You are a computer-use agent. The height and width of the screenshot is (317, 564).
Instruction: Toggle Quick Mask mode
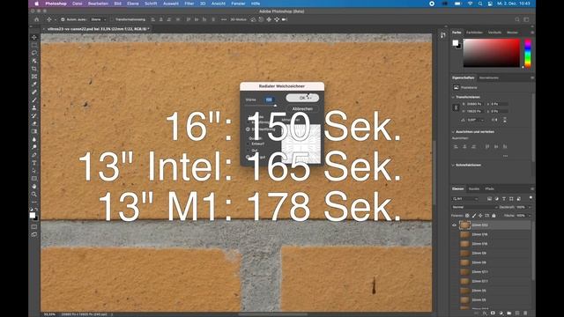pyautogui.click(x=34, y=227)
